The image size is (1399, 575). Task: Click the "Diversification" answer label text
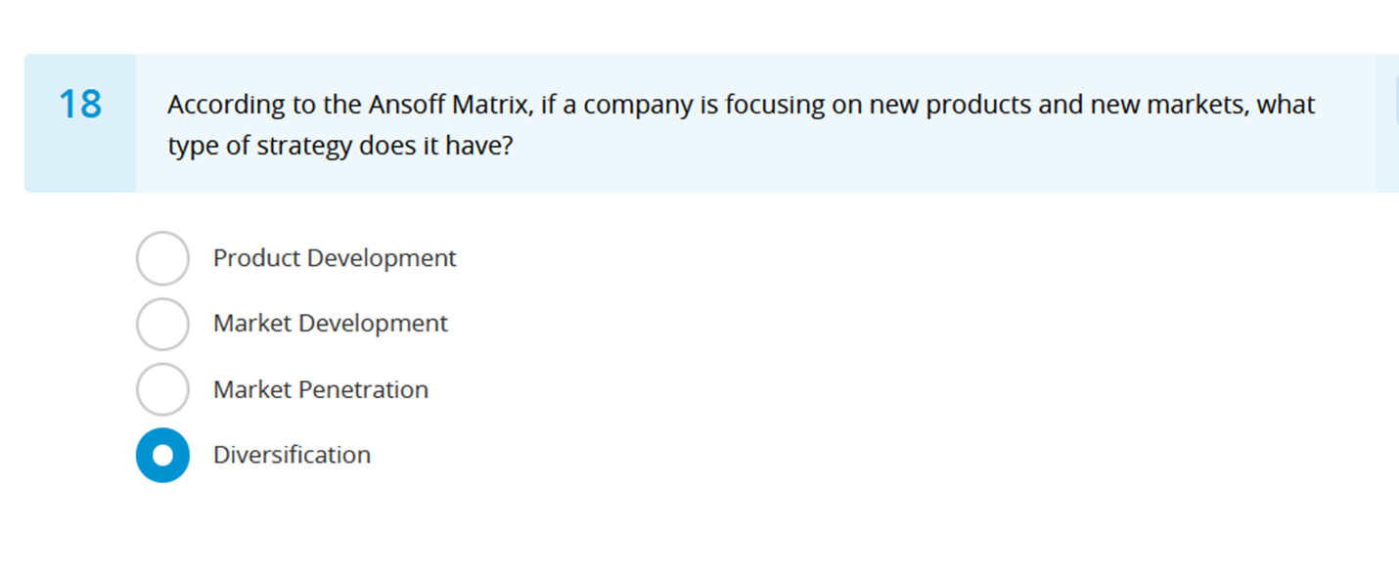point(292,455)
